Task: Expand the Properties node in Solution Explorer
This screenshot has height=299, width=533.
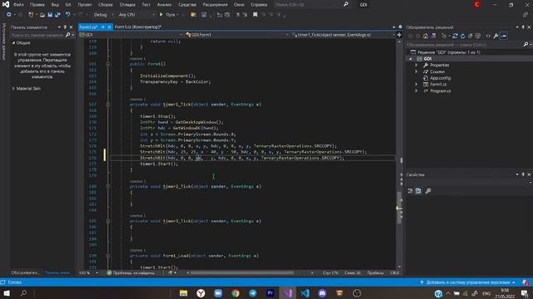Action: pyautogui.click(x=416, y=65)
